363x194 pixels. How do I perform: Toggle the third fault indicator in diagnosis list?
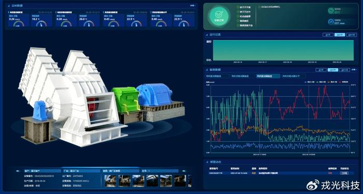(238, 17)
